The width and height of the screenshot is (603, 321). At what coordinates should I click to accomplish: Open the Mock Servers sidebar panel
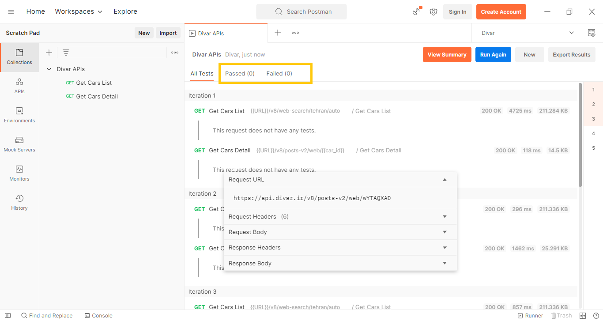pos(19,144)
